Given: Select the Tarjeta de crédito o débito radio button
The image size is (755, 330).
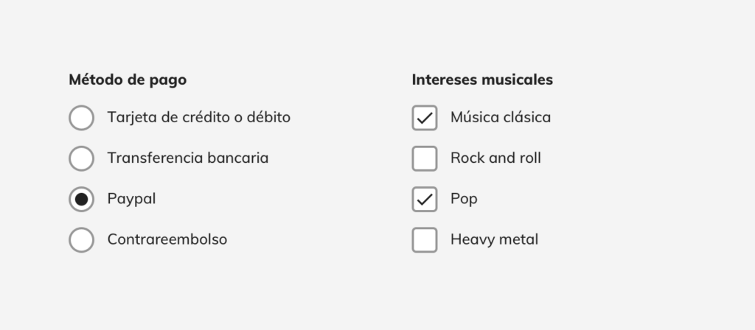Looking at the screenshot, I should [x=81, y=118].
